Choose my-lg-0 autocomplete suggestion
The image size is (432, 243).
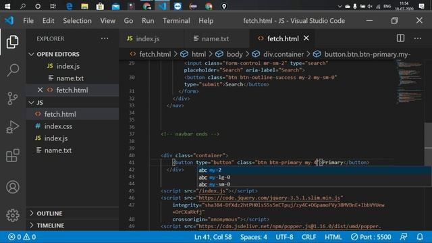tap(314, 178)
